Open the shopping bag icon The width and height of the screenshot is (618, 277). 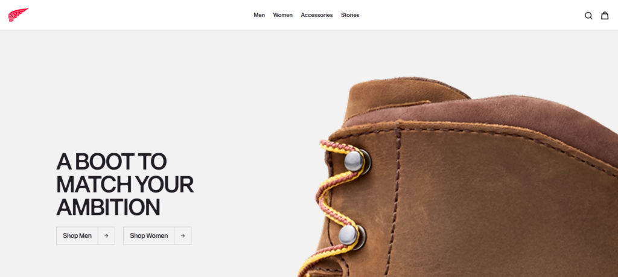click(605, 15)
